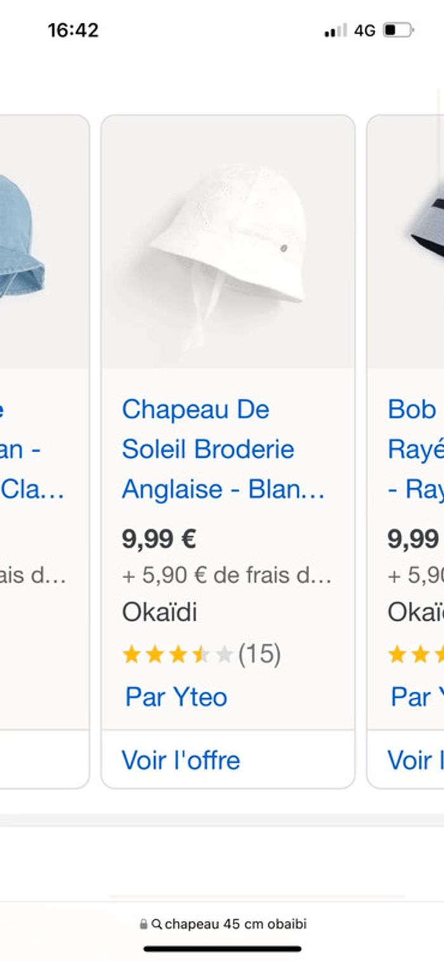Tap the magnifier icon beside the search text
The width and height of the screenshot is (444, 961).
tap(157, 924)
